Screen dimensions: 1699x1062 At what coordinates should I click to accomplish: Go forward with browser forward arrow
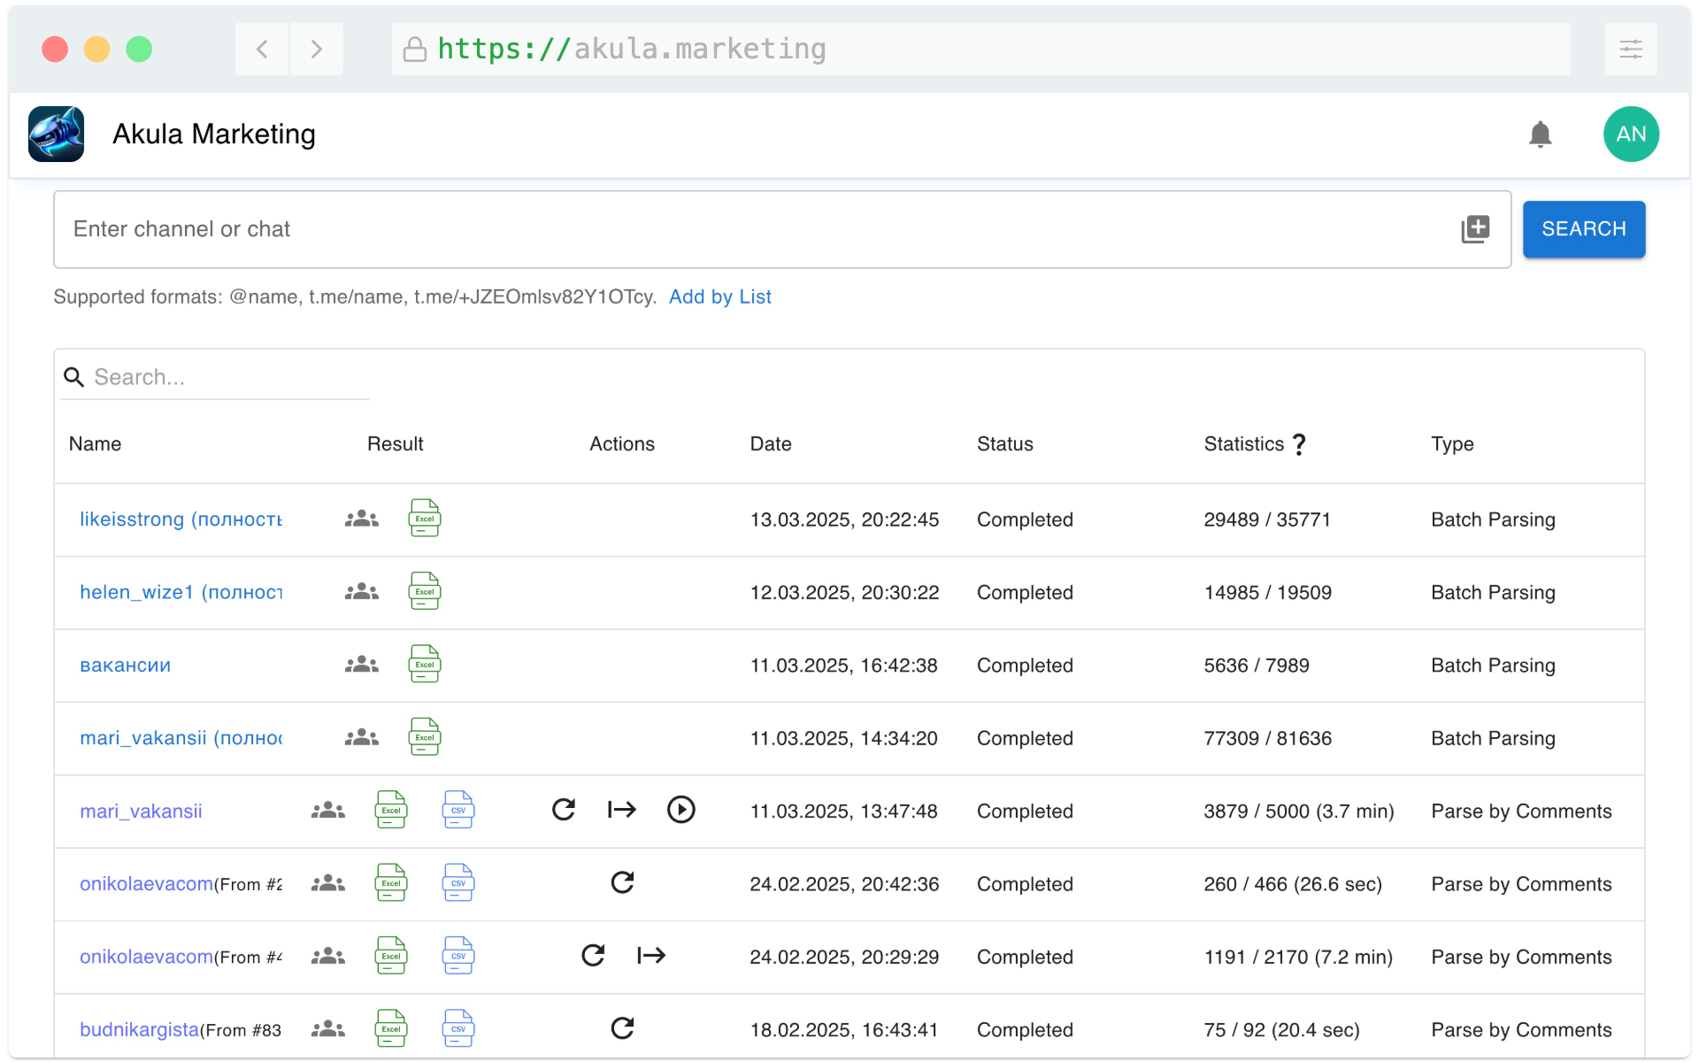pos(317,50)
